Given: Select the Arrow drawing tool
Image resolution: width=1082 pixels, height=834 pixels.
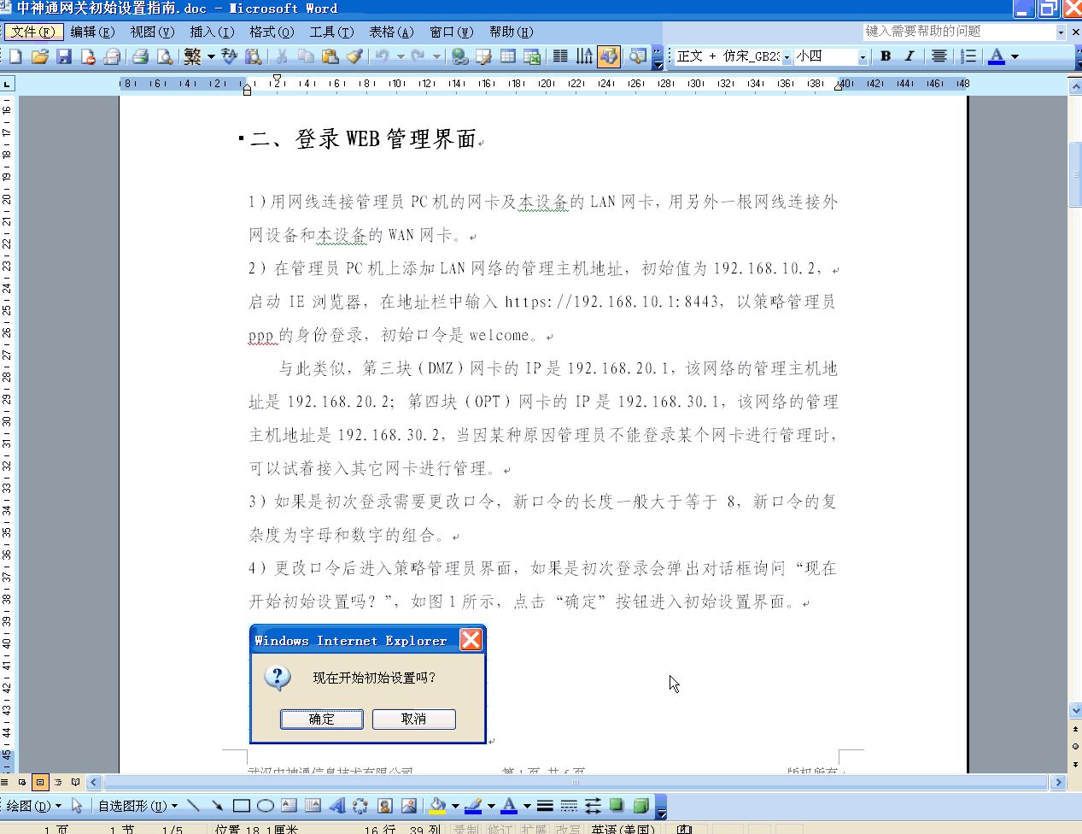Looking at the screenshot, I should pos(217,805).
